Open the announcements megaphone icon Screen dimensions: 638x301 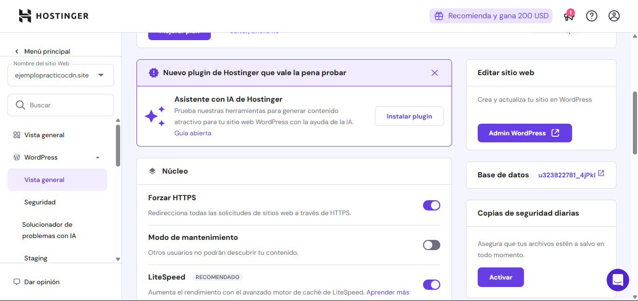568,16
